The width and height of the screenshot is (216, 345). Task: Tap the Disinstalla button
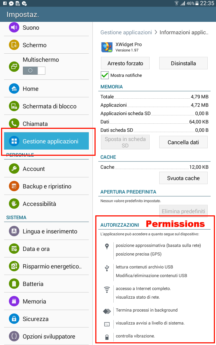pos(183,63)
